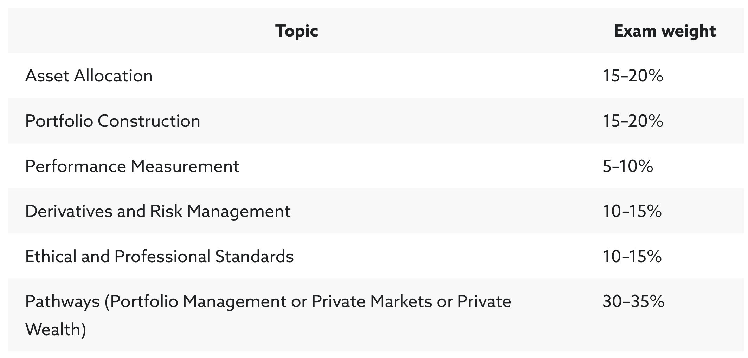Screen dimensions: 748x358
Task: Click the Topic column header
Action: (x=297, y=31)
